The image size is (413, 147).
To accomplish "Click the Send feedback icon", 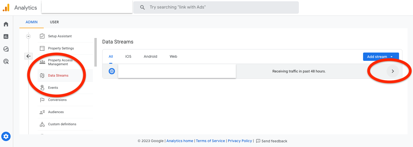I will tap(258, 141).
